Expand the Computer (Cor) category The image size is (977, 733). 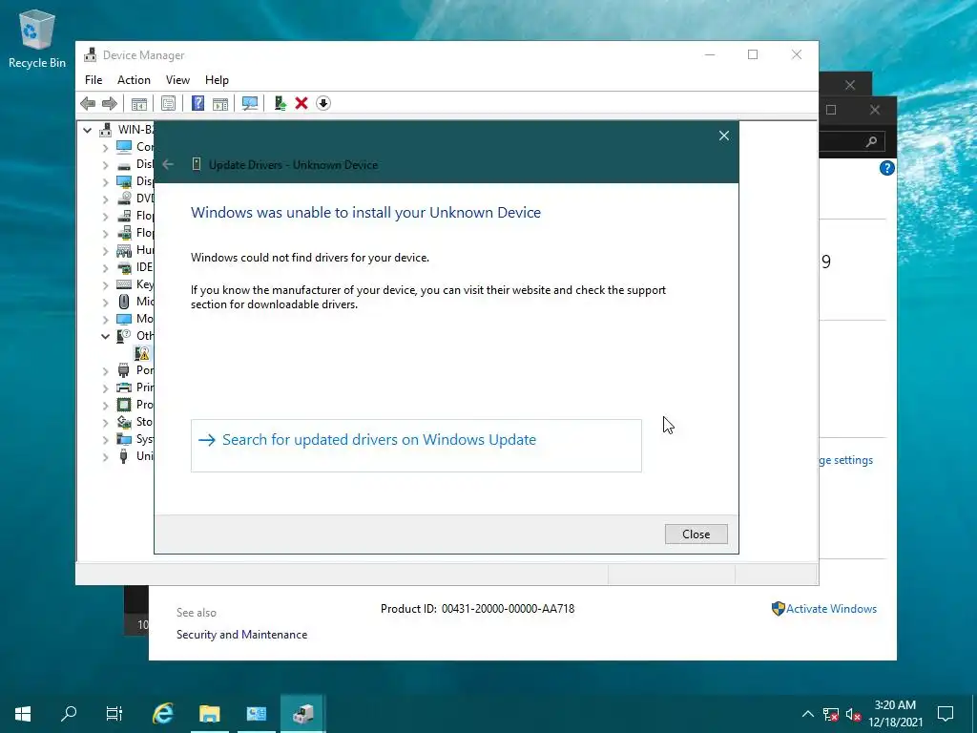[x=105, y=148]
